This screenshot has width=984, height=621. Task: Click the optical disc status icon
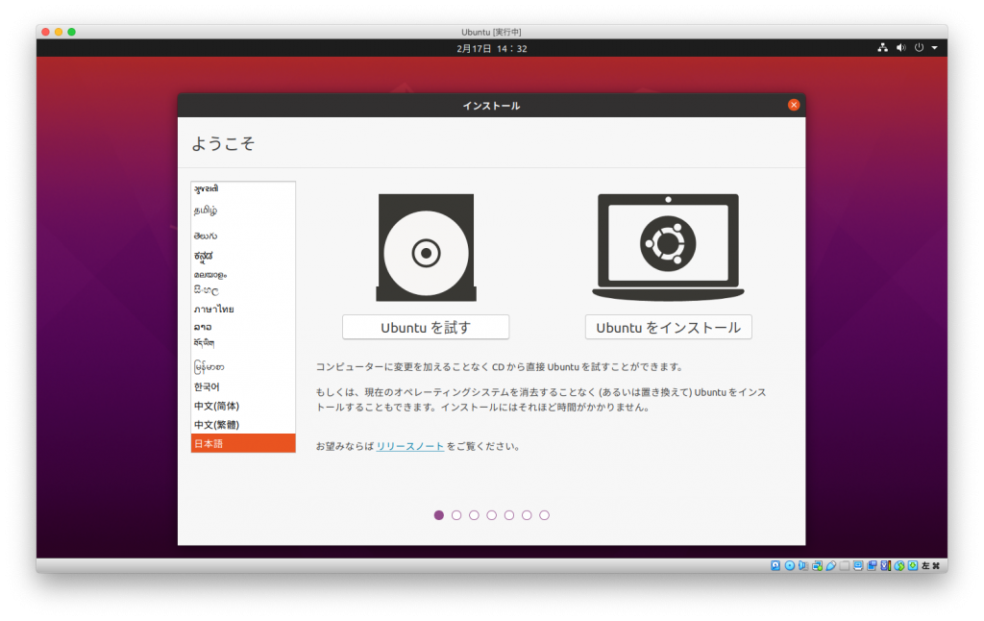(789, 566)
